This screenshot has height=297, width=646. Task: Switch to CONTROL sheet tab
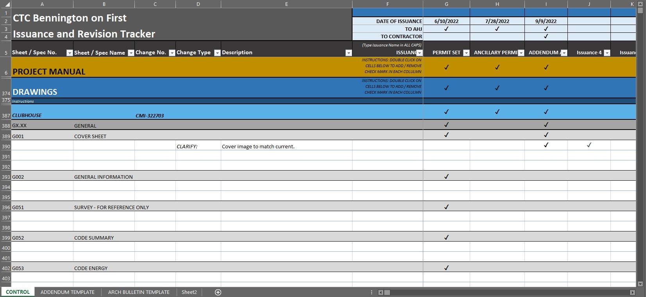(x=18, y=292)
